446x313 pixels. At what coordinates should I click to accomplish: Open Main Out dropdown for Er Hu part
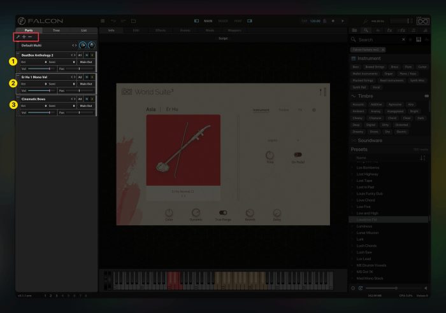pos(86,84)
